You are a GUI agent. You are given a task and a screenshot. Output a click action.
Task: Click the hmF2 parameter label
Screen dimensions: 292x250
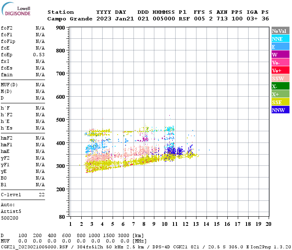(7, 138)
